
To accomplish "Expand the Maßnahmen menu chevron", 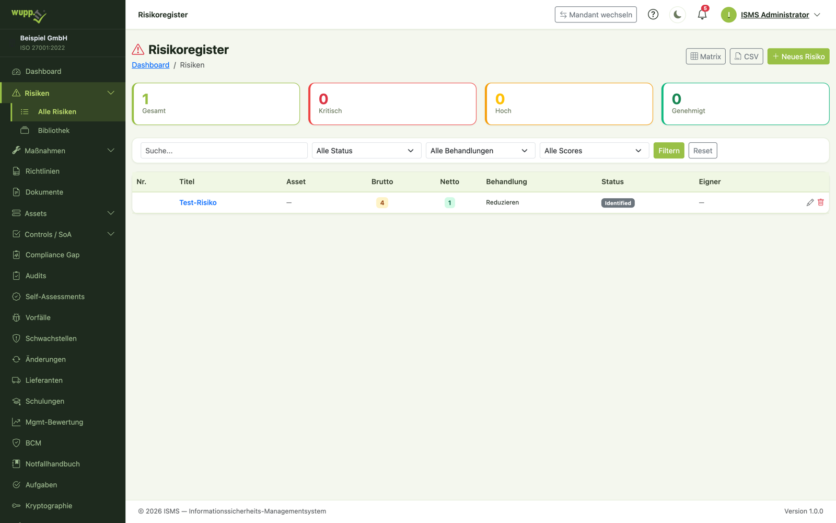I will [x=111, y=151].
